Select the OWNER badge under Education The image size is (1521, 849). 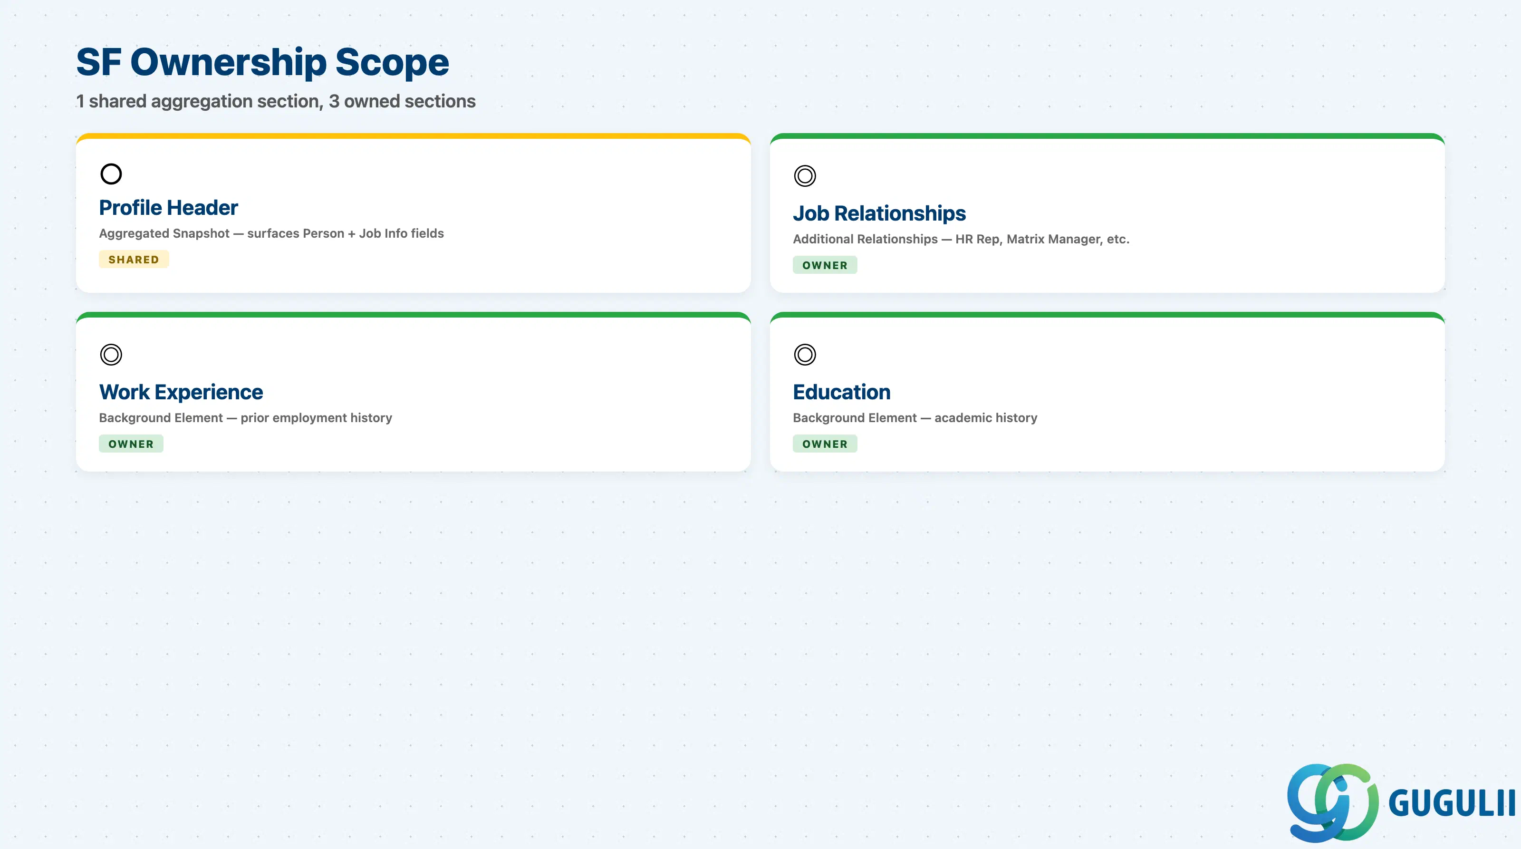click(825, 444)
